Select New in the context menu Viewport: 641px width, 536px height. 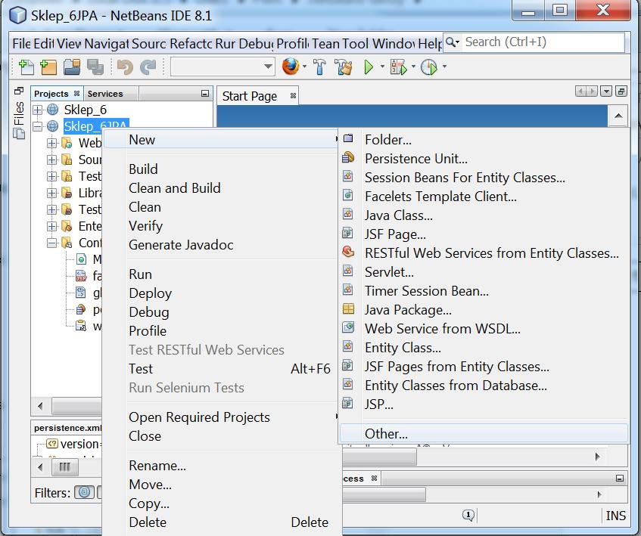click(x=221, y=140)
